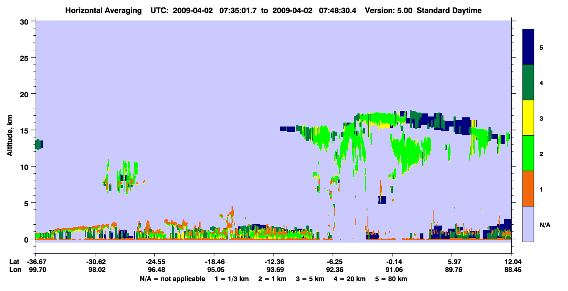568x291 pixels.
Task: Click the '2 = 1 km' legend entry
Action: coord(274,279)
